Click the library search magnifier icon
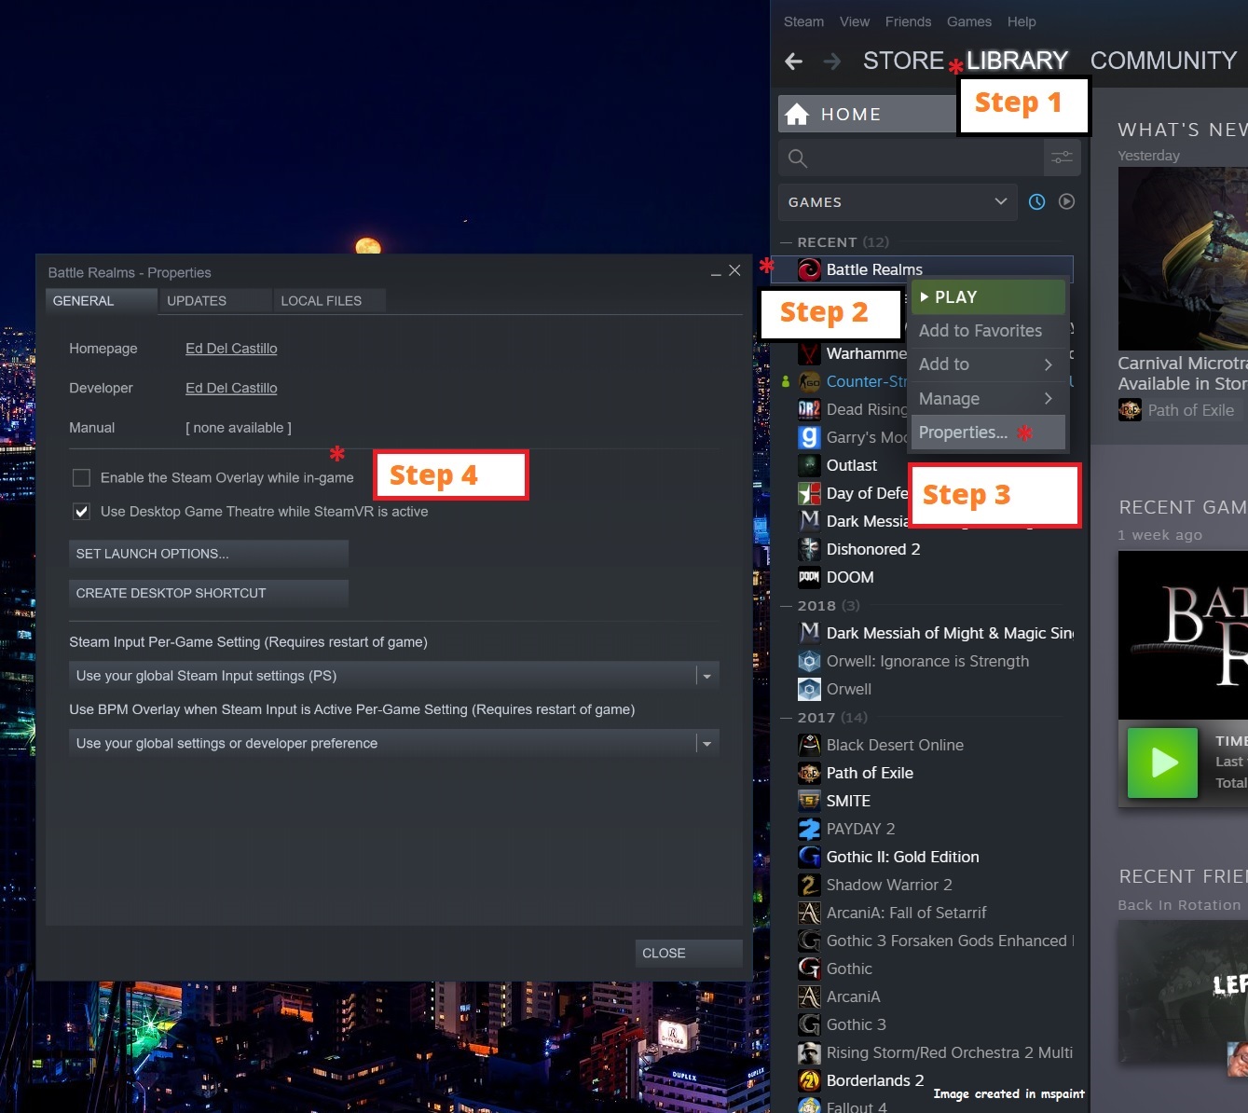The width and height of the screenshot is (1248, 1113). (x=798, y=158)
